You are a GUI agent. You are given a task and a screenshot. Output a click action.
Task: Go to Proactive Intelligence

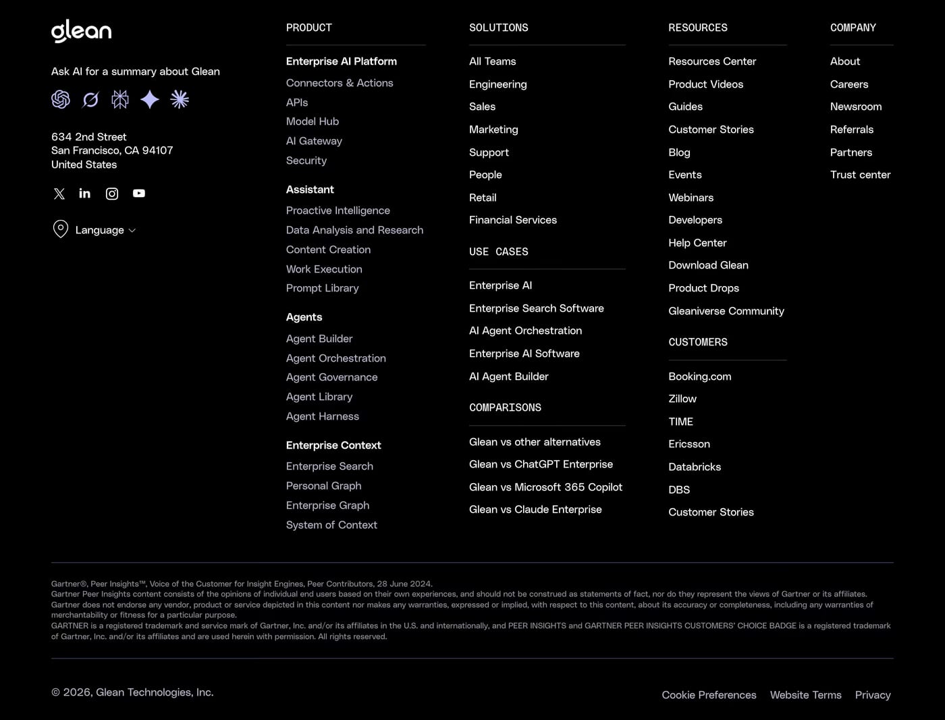pyautogui.click(x=338, y=211)
